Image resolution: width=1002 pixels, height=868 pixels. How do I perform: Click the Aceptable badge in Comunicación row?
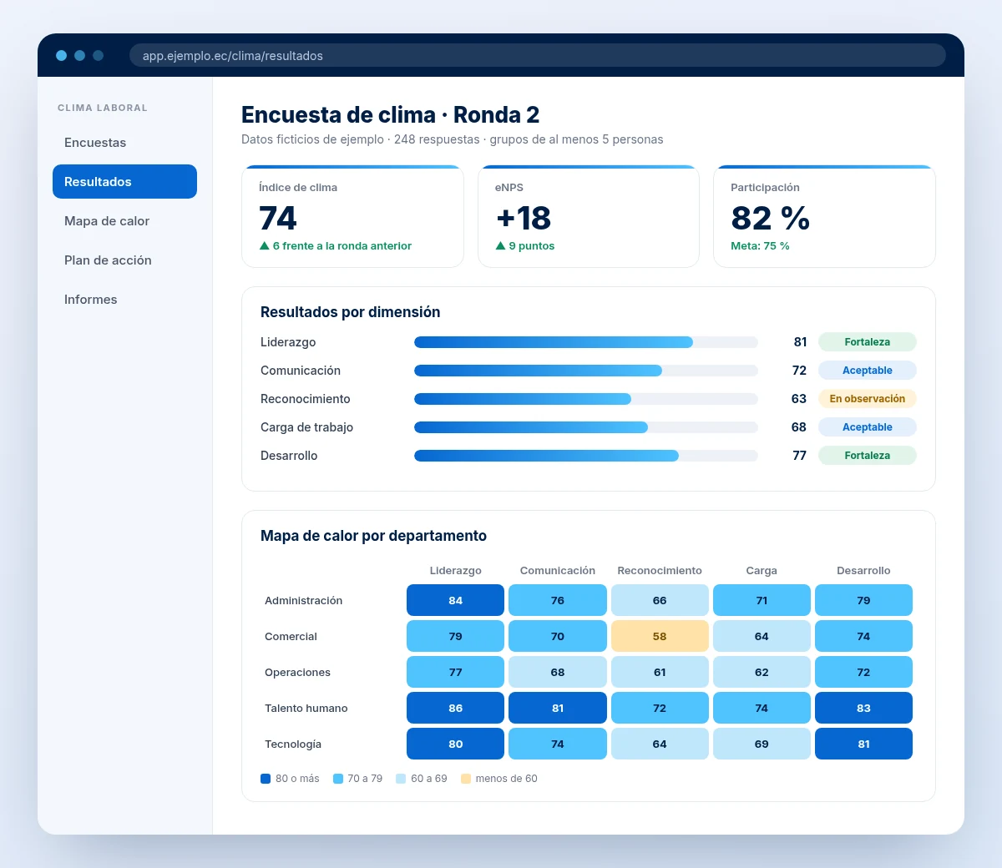[x=868, y=371]
